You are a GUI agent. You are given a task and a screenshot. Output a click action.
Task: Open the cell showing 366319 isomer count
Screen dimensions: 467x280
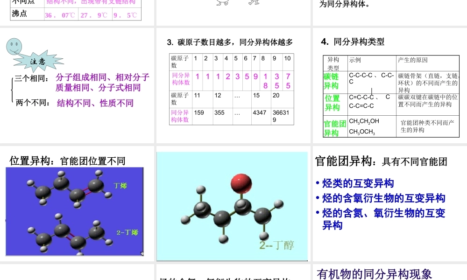point(281,115)
